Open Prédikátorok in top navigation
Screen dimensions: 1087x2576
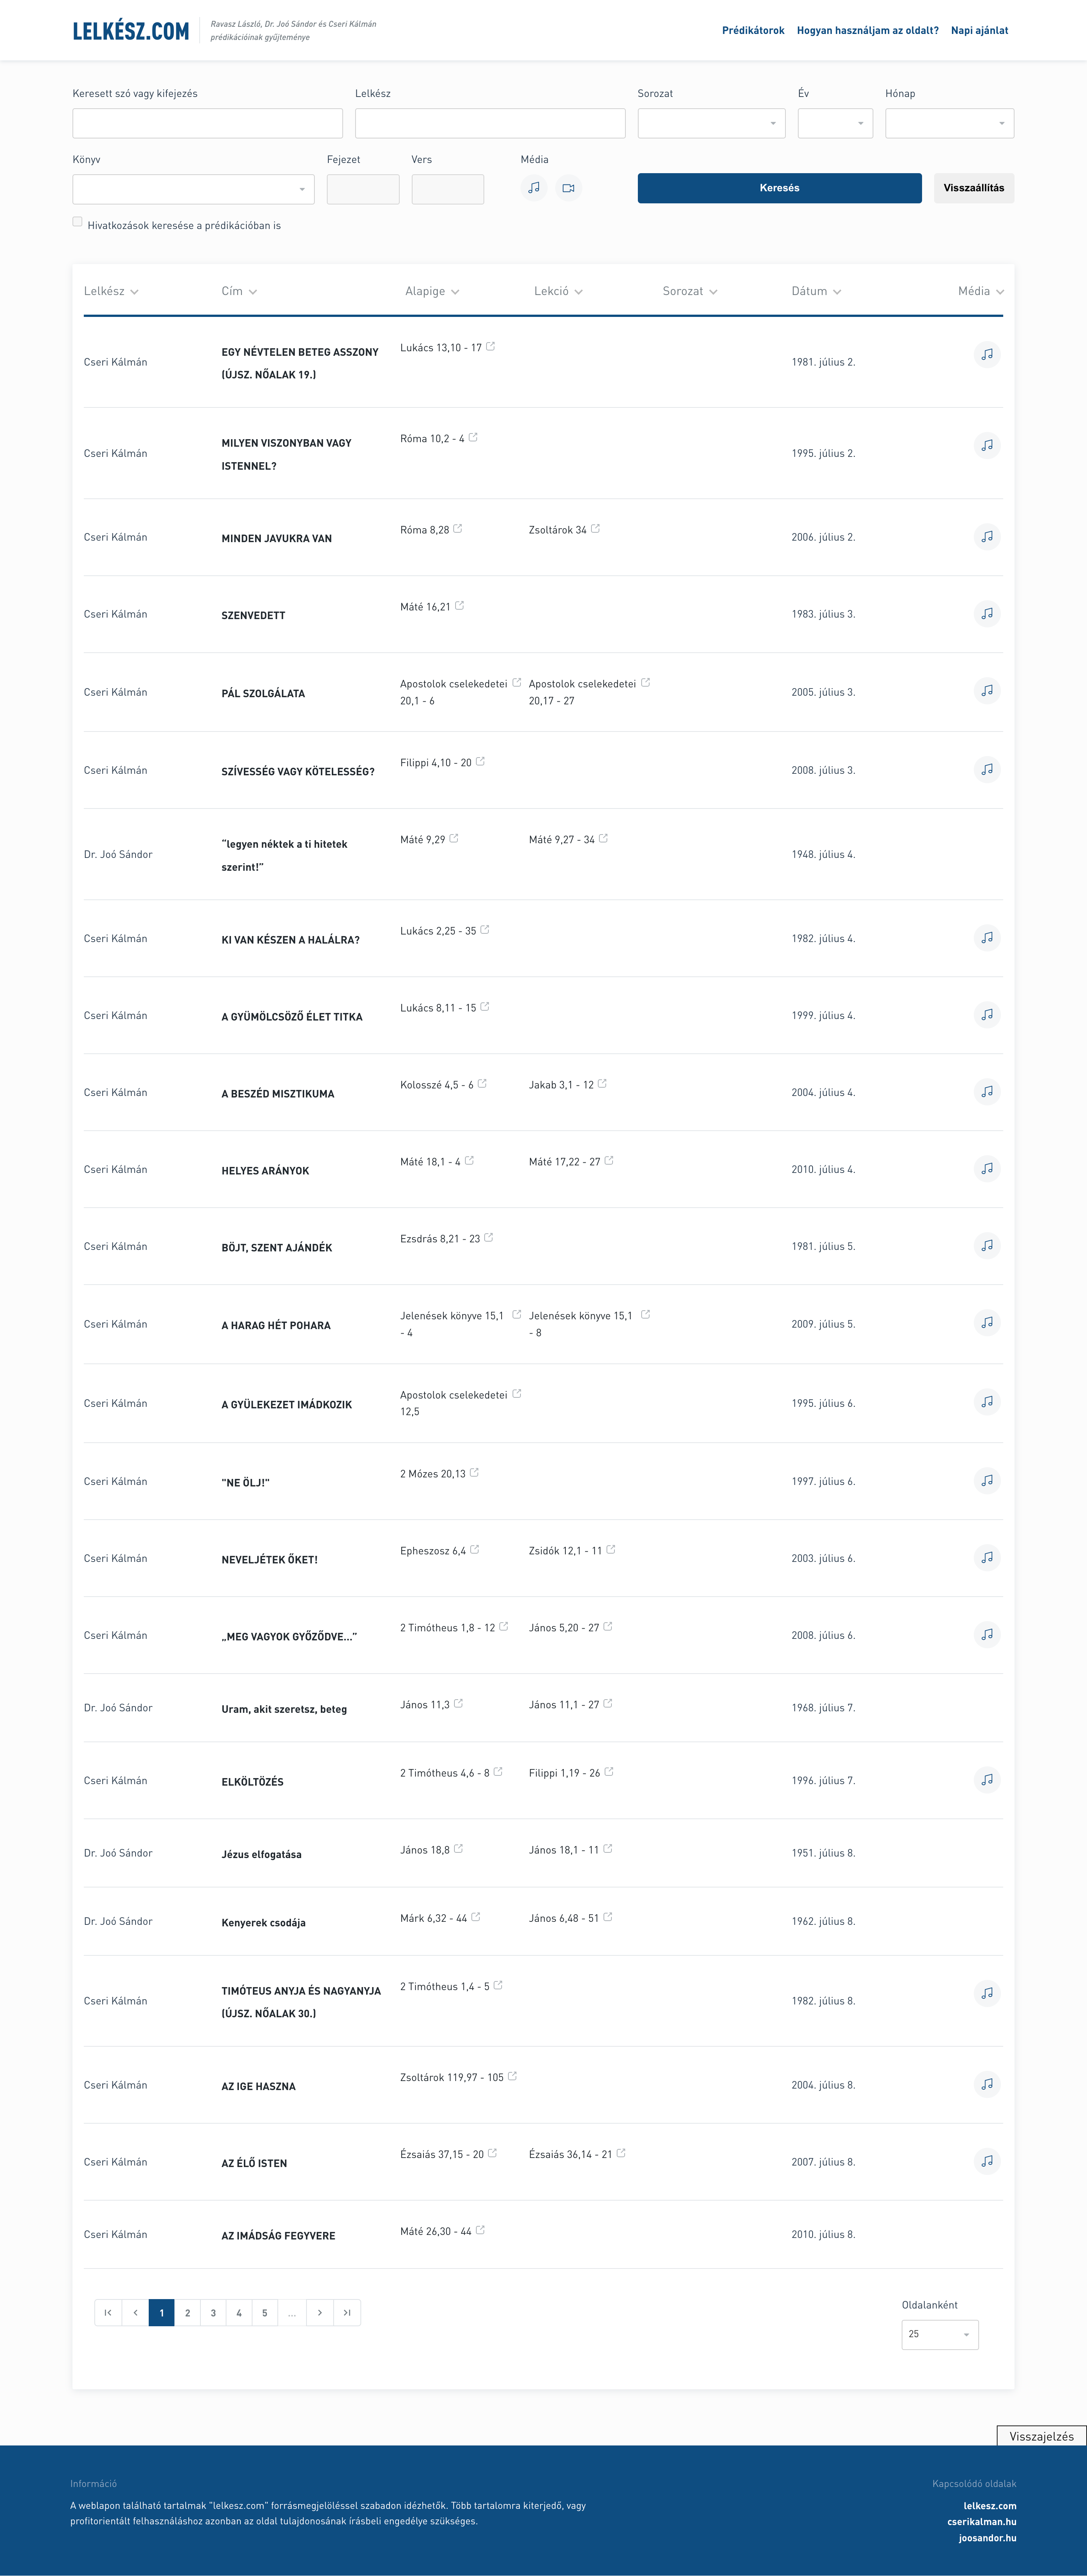[753, 31]
